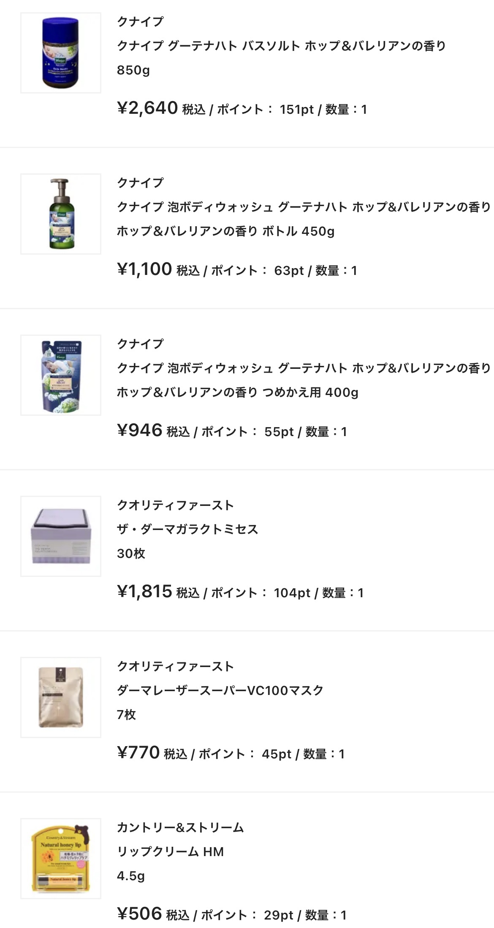Click the ¥1,815 price text
494x928 pixels.
pyautogui.click(x=144, y=592)
